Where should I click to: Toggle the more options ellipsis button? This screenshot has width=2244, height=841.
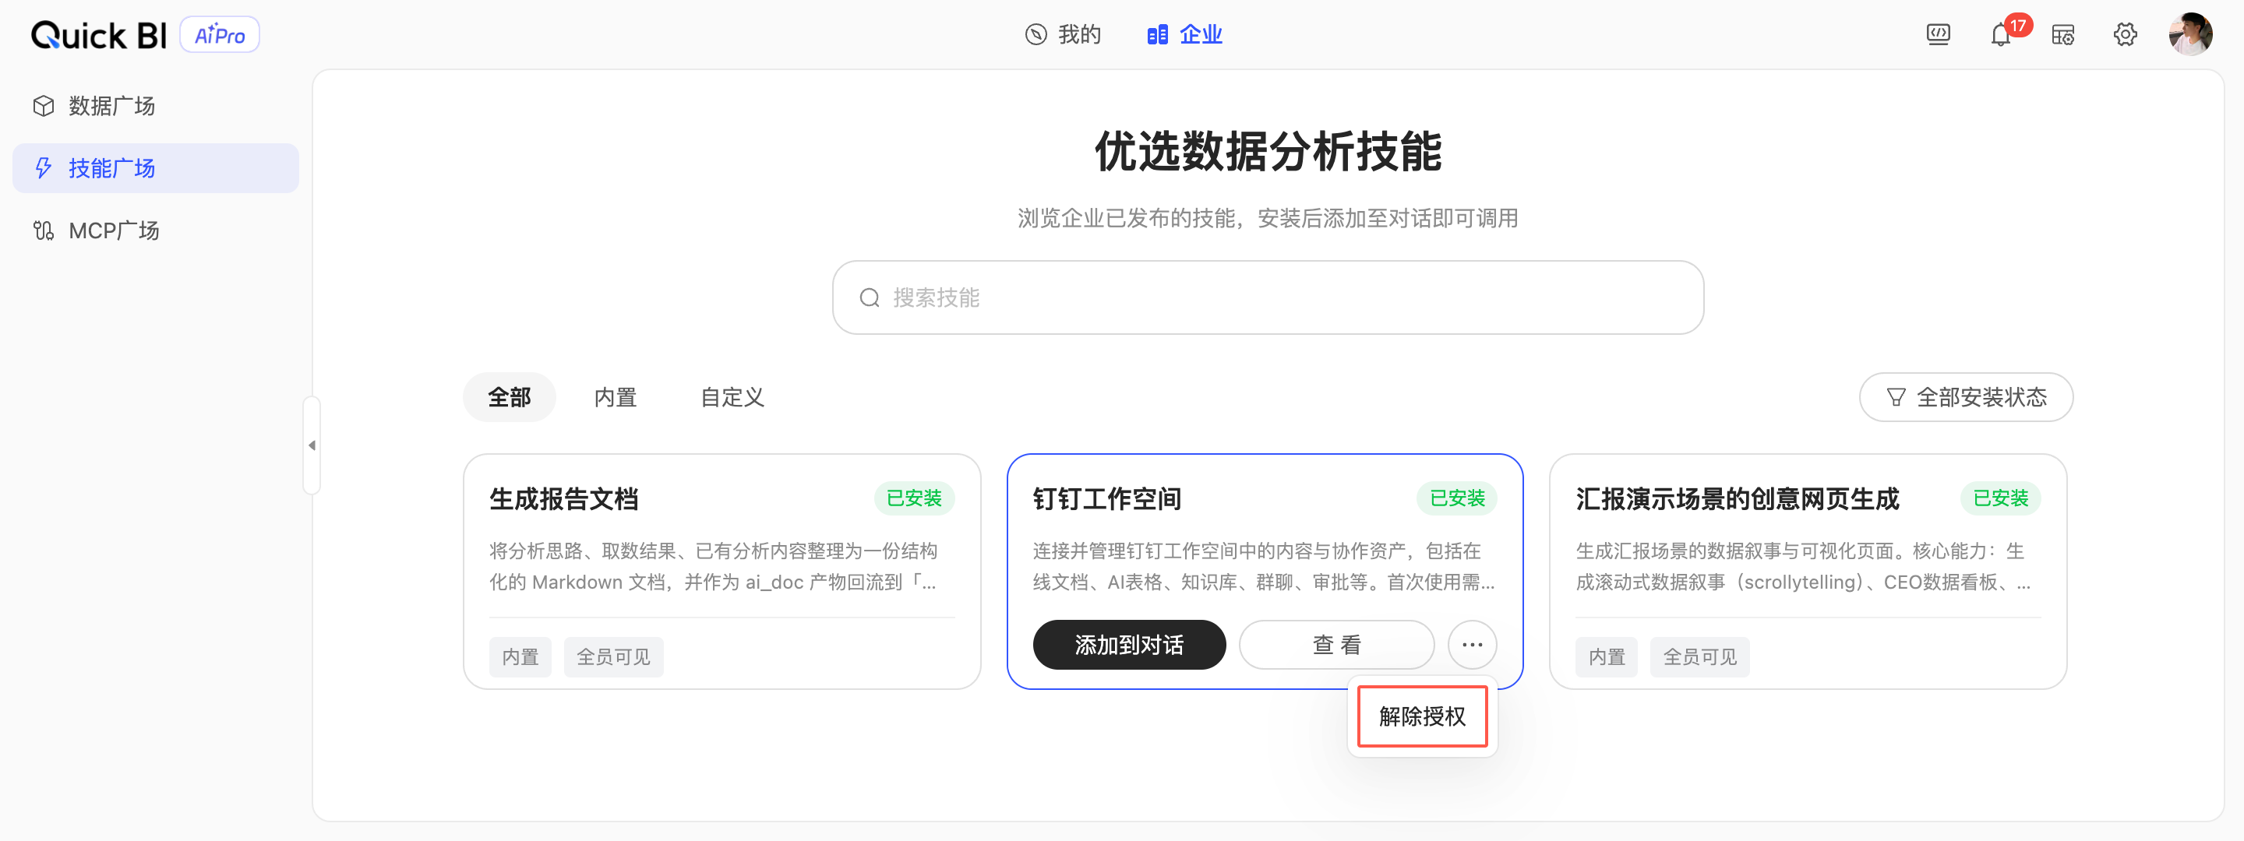click(1472, 645)
